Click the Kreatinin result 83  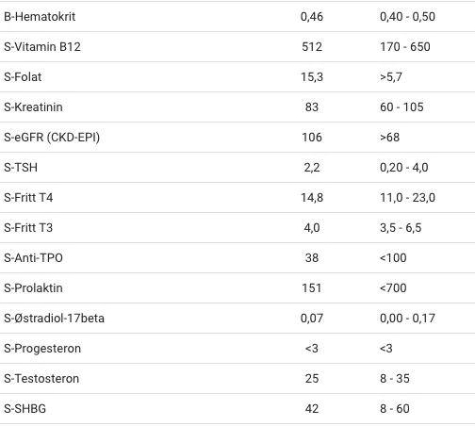click(x=312, y=107)
